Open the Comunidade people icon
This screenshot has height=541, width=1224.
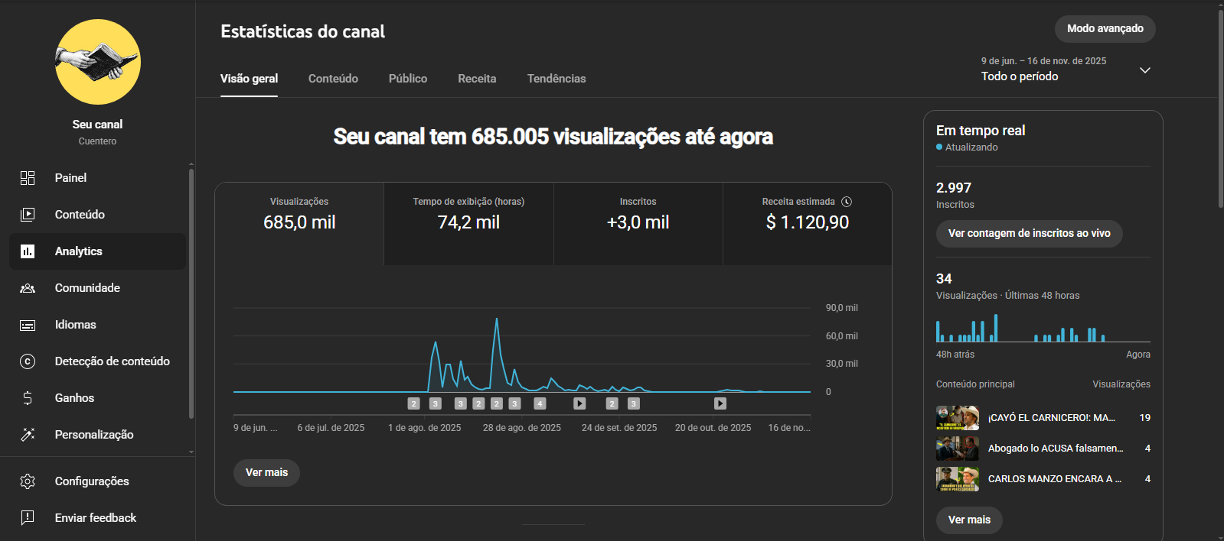(x=28, y=288)
